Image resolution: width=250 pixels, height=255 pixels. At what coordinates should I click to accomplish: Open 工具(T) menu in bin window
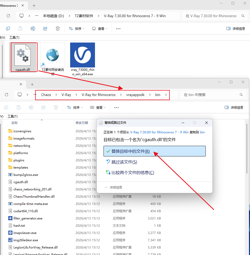click(x=12, y=116)
